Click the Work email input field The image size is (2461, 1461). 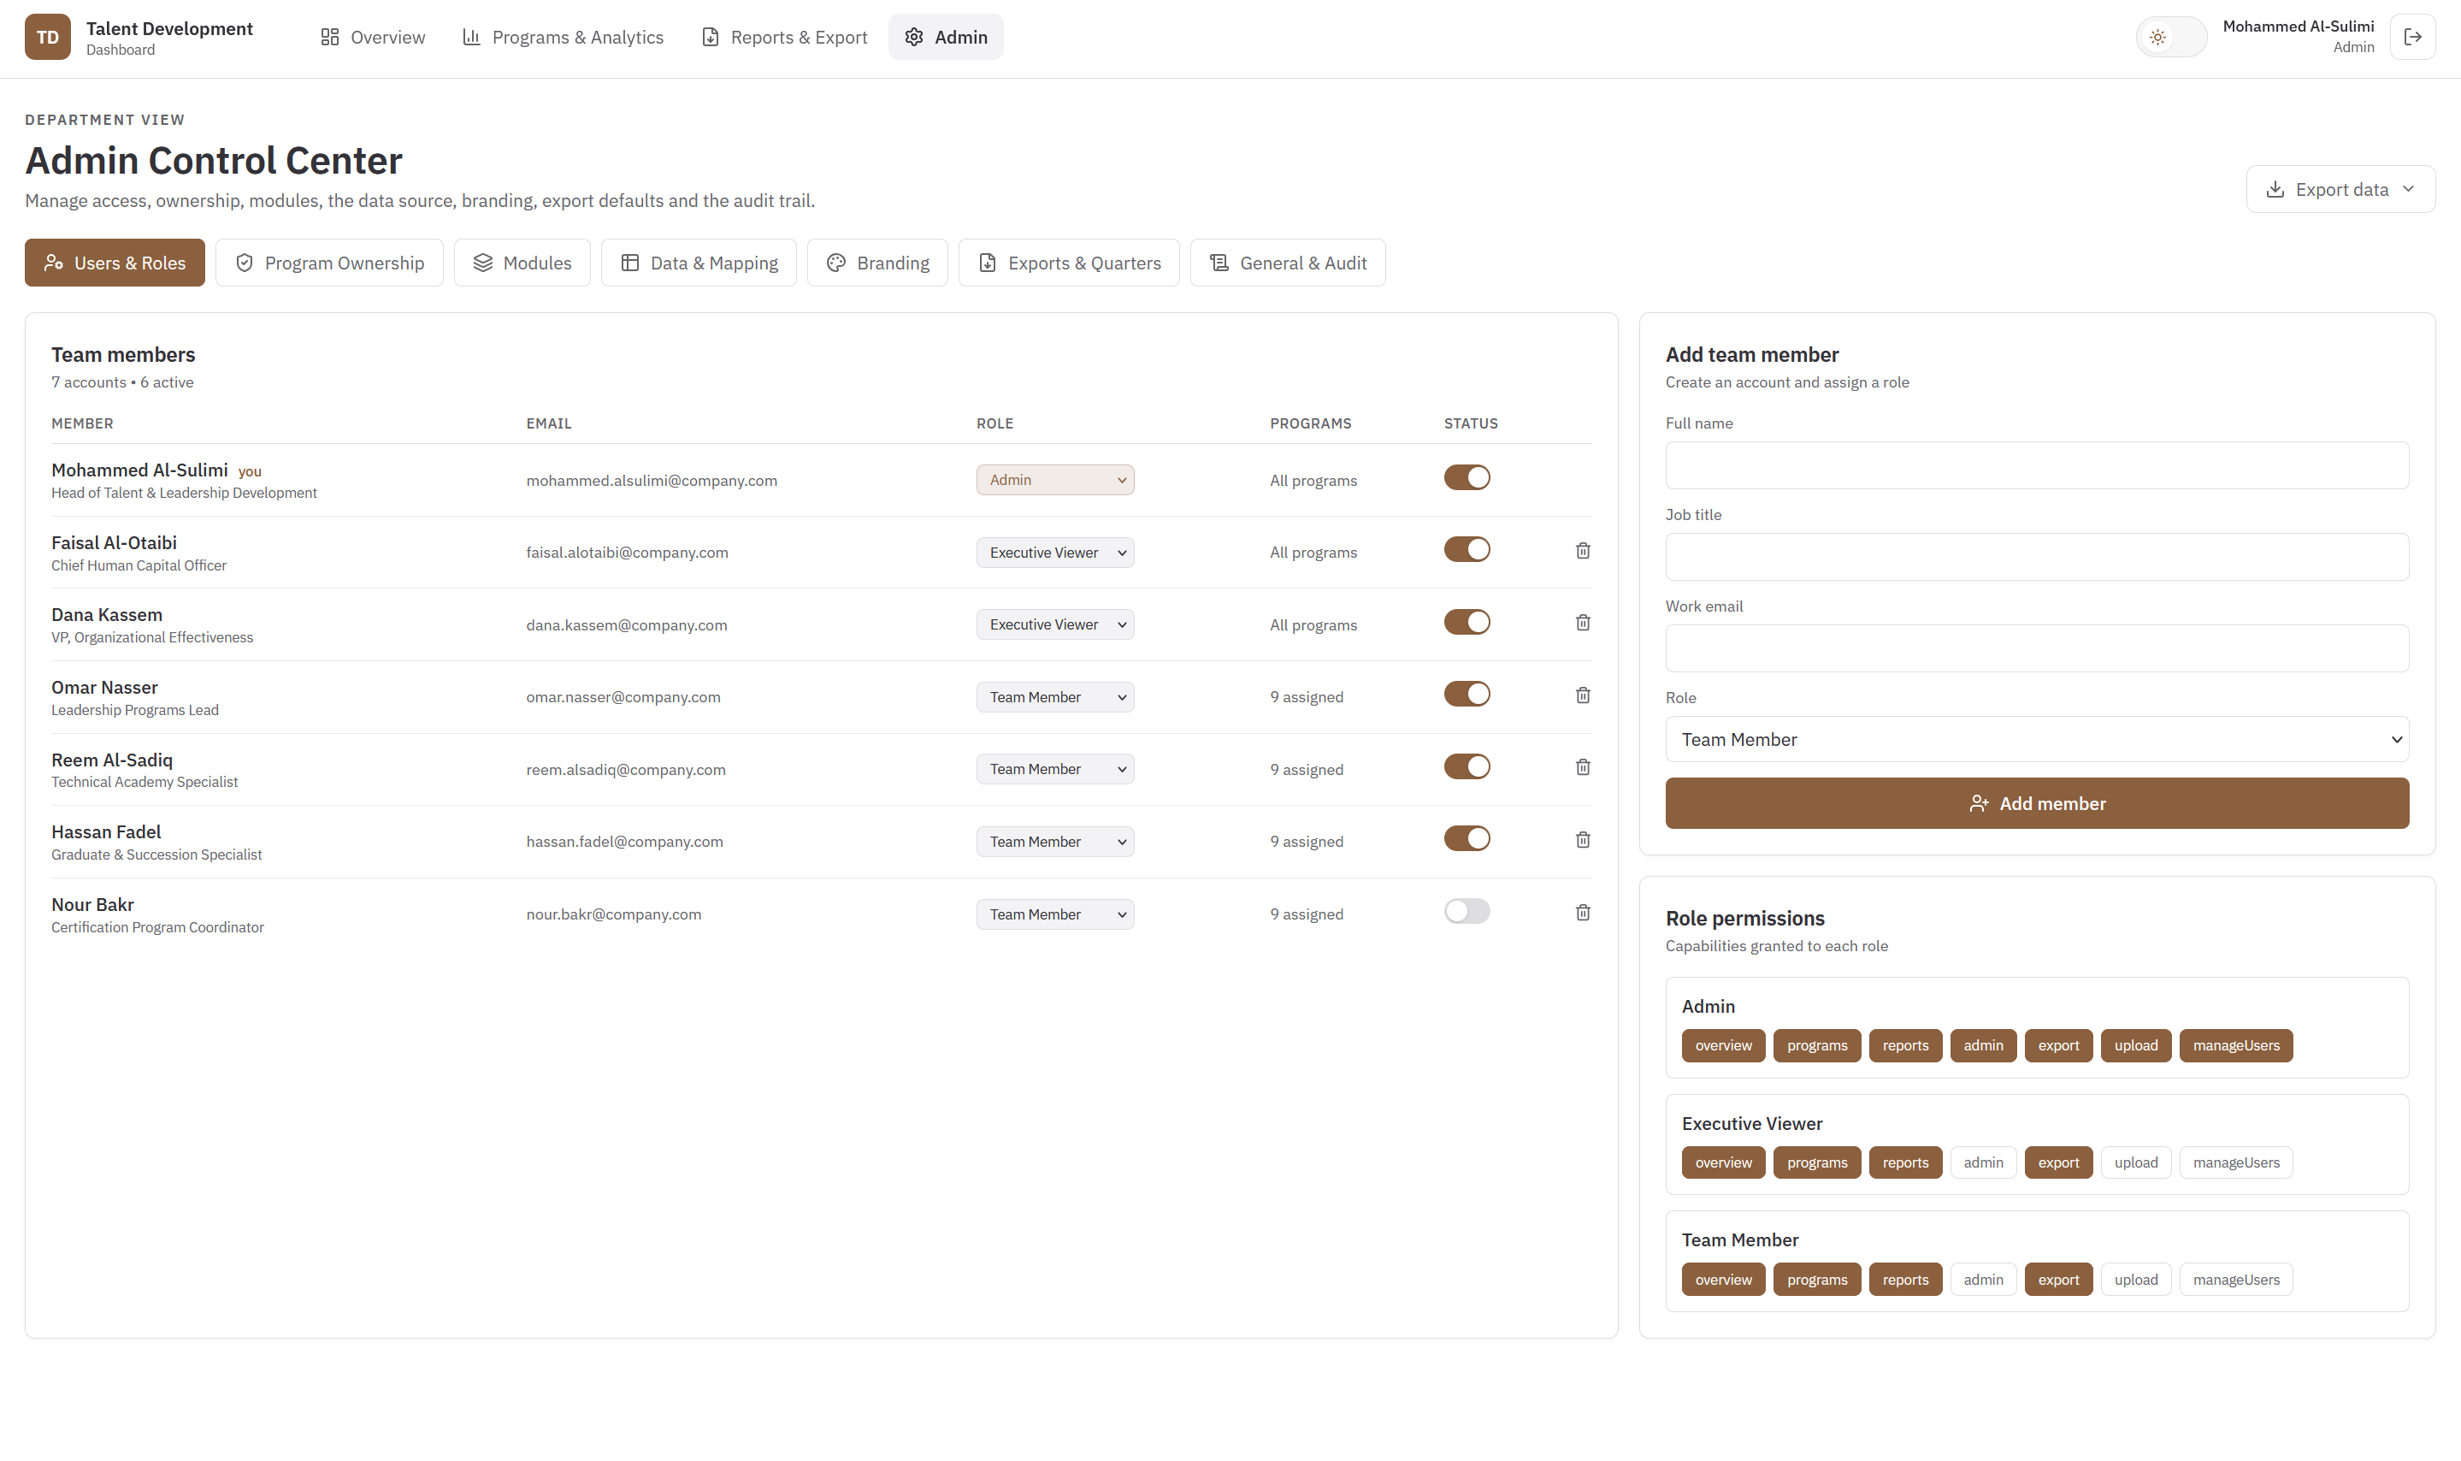pos(2037,648)
